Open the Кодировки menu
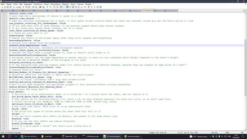Viewport: 247px width, 139px height. (28, 4)
